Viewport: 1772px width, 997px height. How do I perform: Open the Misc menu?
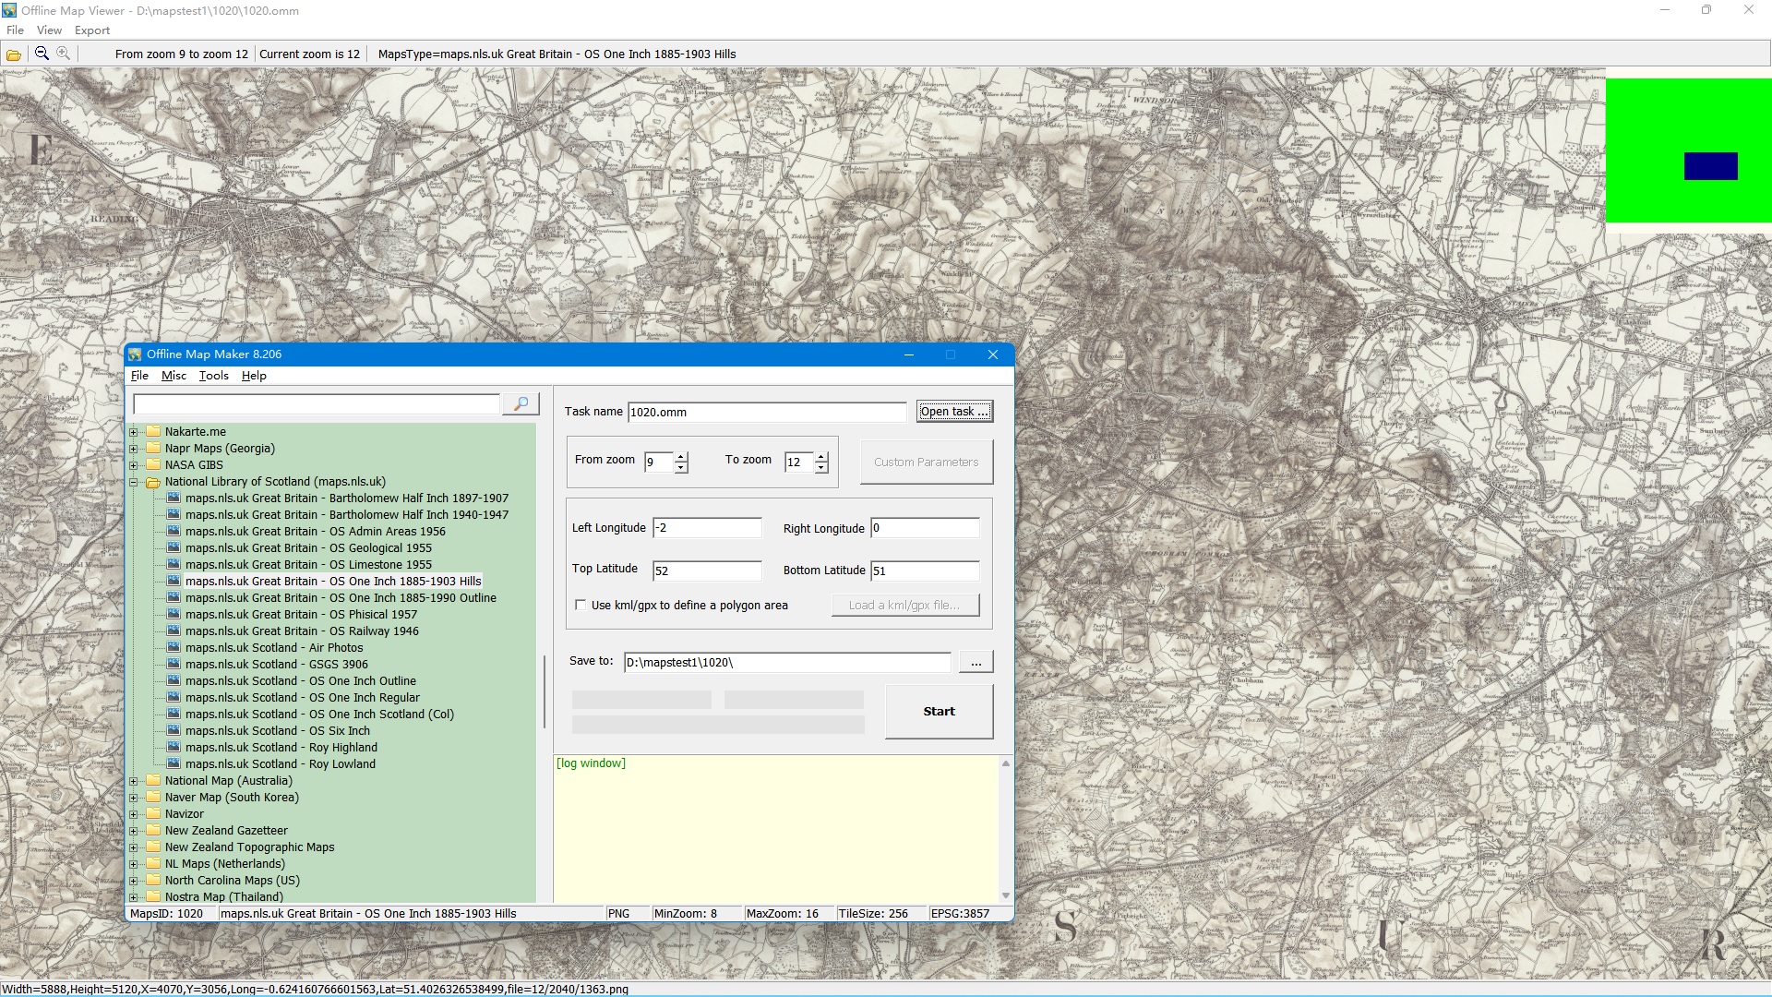coord(174,376)
